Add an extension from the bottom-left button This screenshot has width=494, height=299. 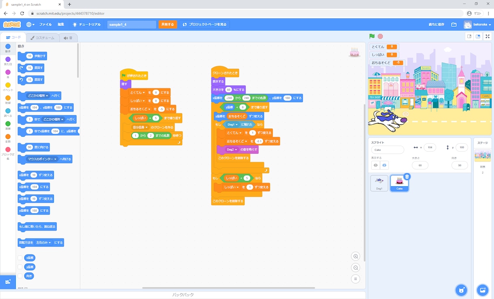coord(8,282)
